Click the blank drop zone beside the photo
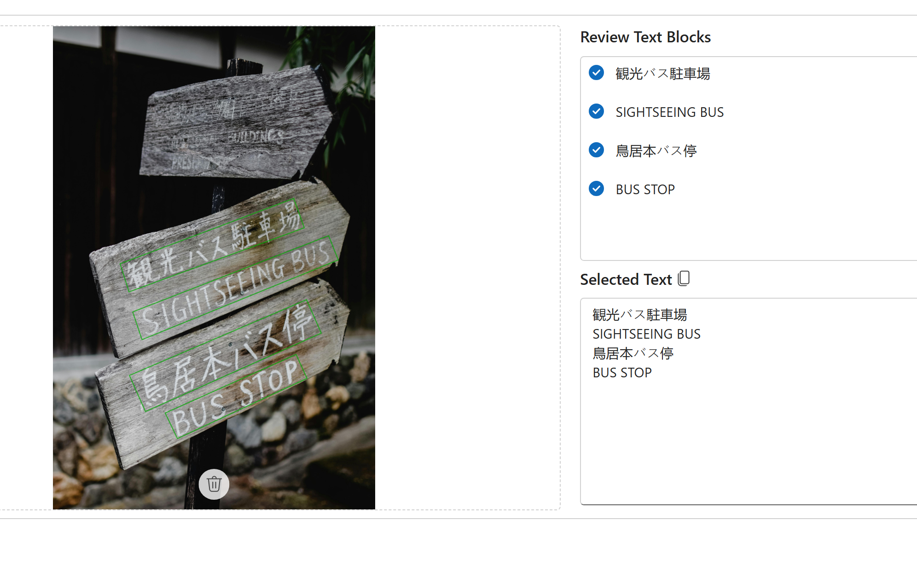The height and width of the screenshot is (566, 917). (467, 267)
